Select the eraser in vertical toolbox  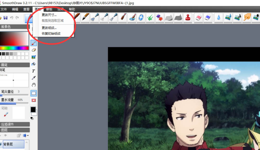click(x=34, y=50)
